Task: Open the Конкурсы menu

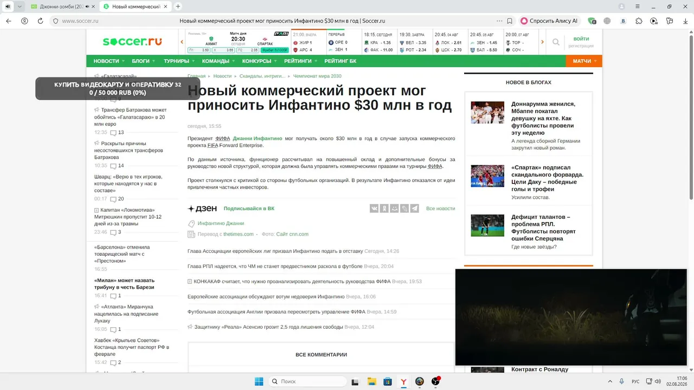Action: click(x=260, y=61)
